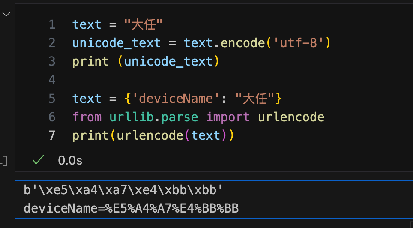Click unicode_text variable assignment on line 2

117,43
